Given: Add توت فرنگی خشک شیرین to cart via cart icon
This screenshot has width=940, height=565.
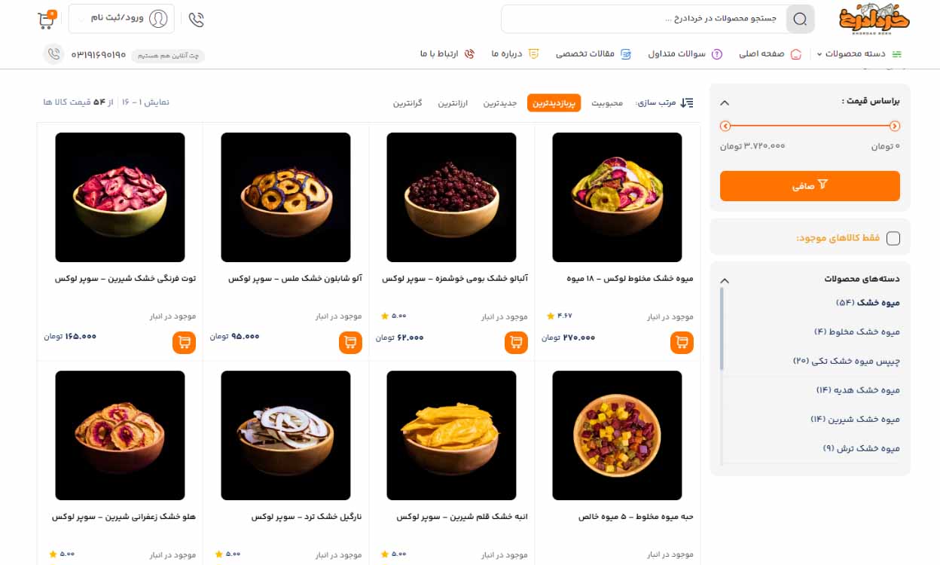Looking at the screenshot, I should tap(184, 342).
